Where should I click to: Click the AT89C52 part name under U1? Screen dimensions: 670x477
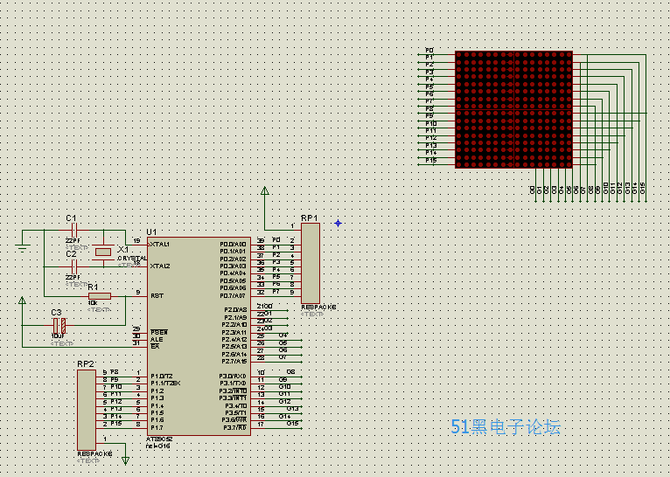pyautogui.click(x=159, y=439)
